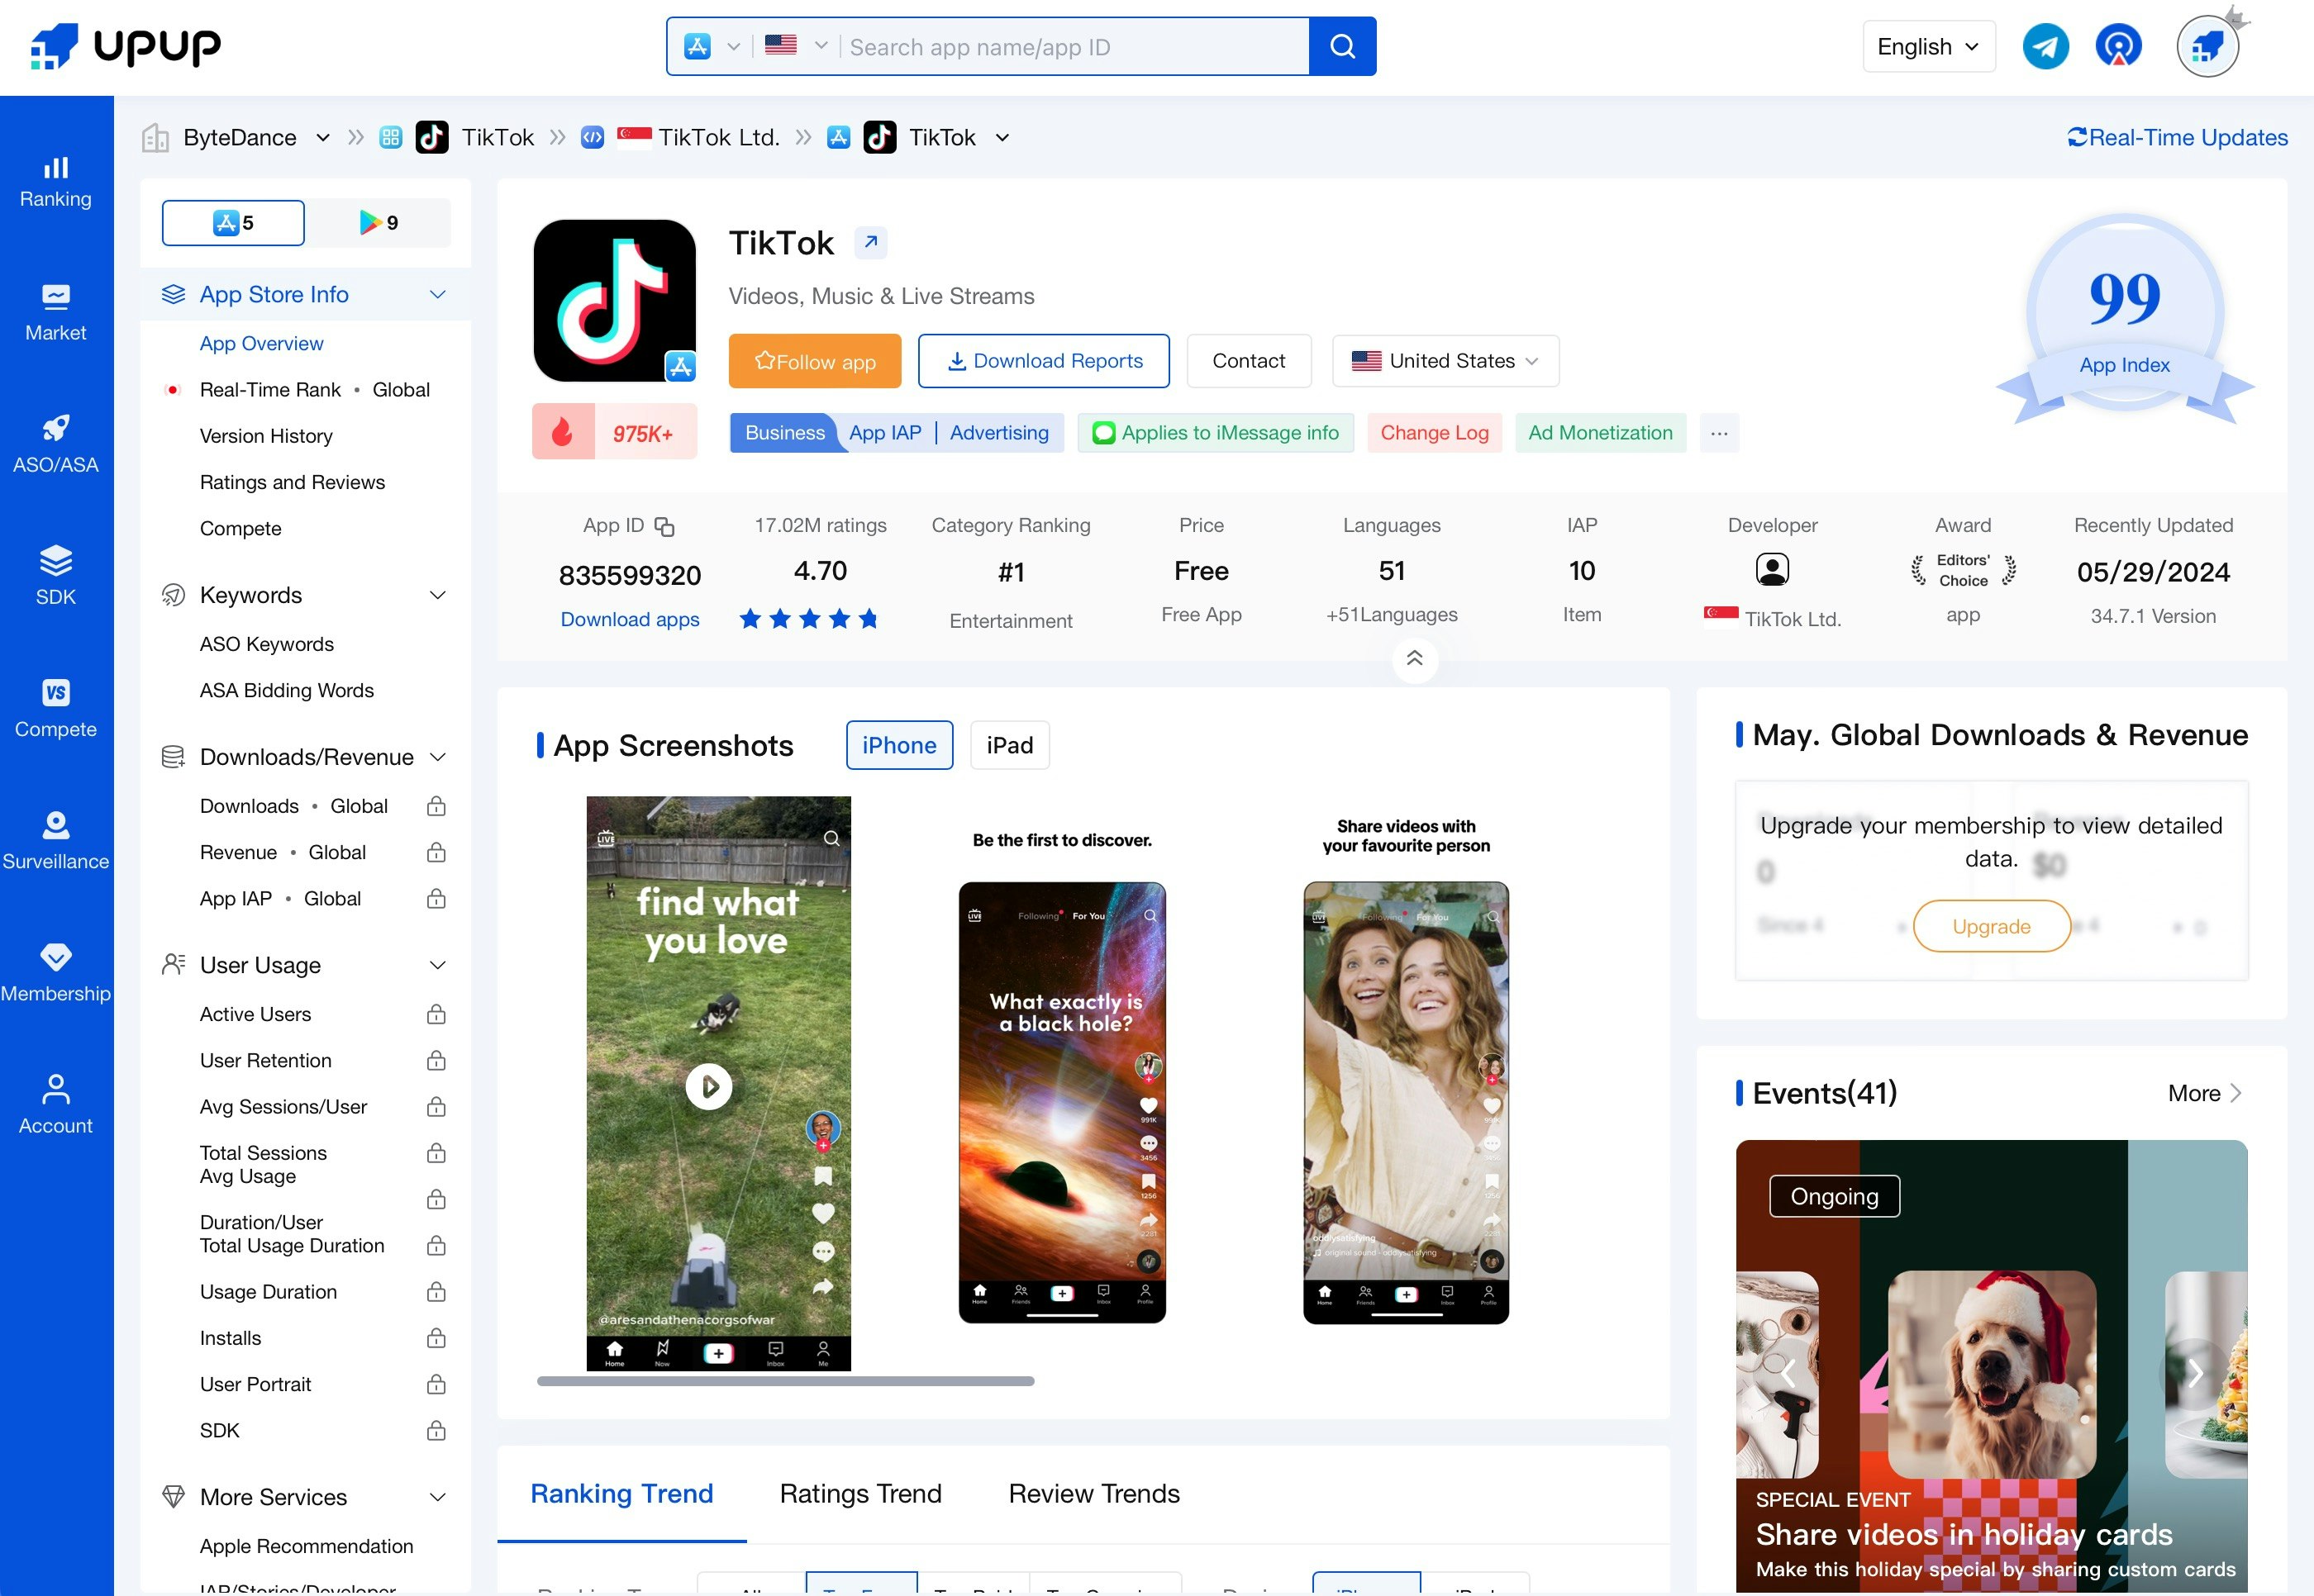2314x1596 pixels.
Task: Open ASO Keywords in the sidebar
Action: (267, 644)
